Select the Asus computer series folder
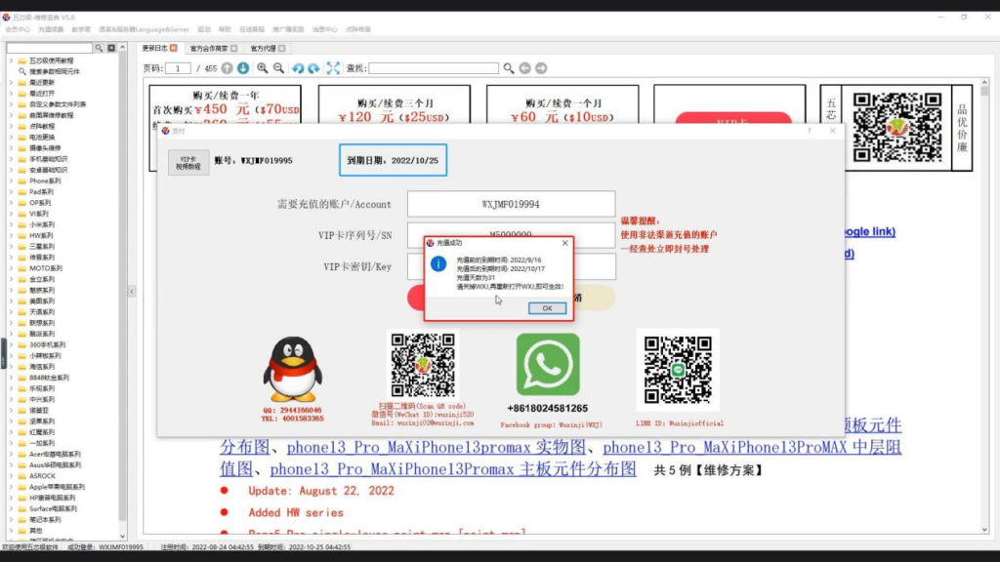The image size is (1000, 562). point(55,465)
